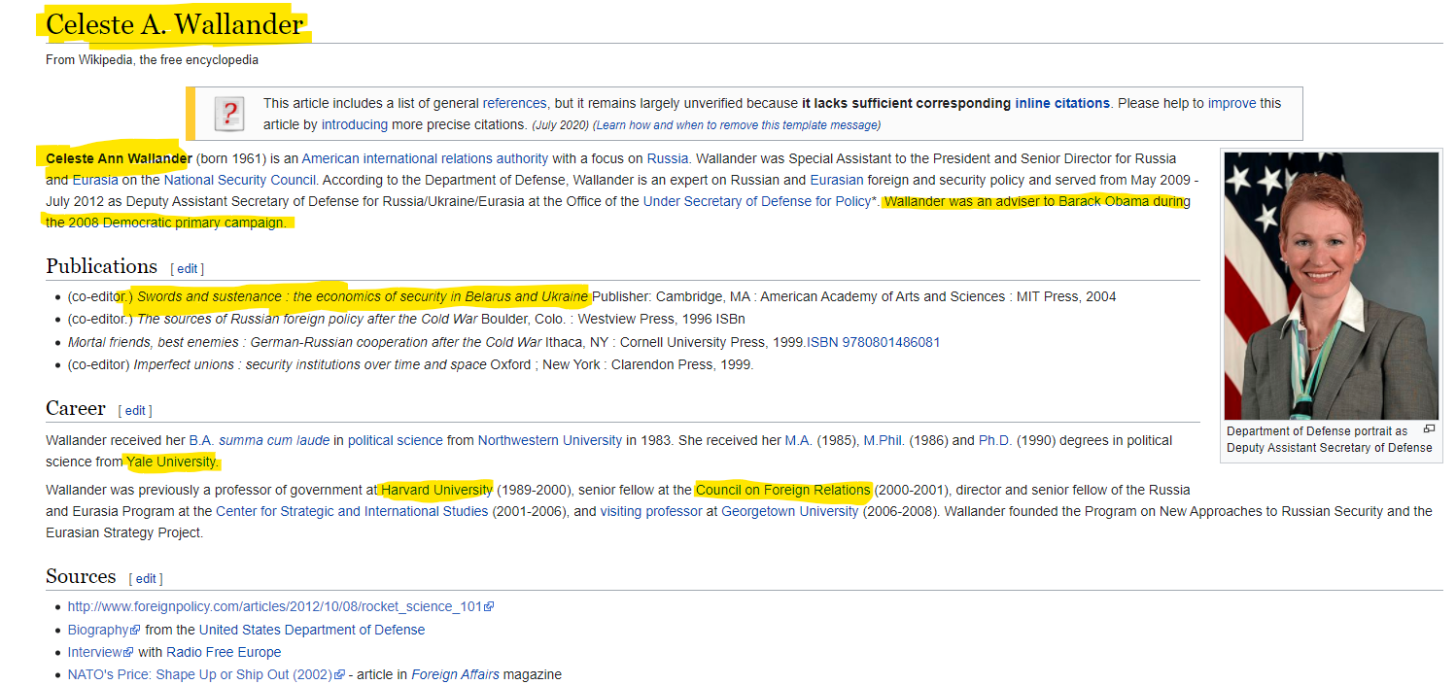1456x685 pixels.
Task: Open 'Center for Strategic and International Studies' link
Action: [352, 511]
